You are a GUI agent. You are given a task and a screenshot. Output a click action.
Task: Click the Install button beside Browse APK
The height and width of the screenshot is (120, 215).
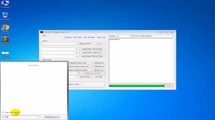(x=99, y=44)
